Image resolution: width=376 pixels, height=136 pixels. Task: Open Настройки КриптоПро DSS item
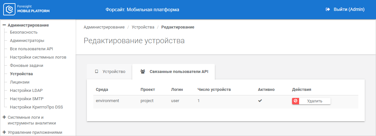pos(36,107)
